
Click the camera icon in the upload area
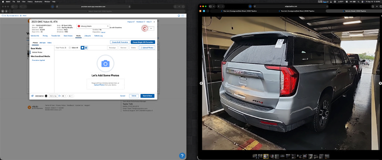pos(106,64)
